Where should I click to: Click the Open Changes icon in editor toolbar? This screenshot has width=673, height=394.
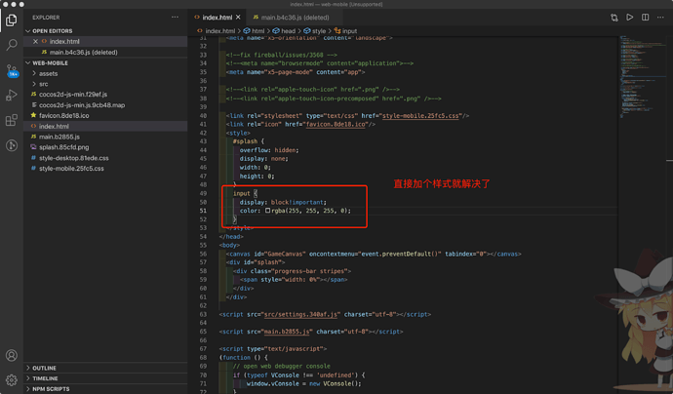tap(614, 18)
